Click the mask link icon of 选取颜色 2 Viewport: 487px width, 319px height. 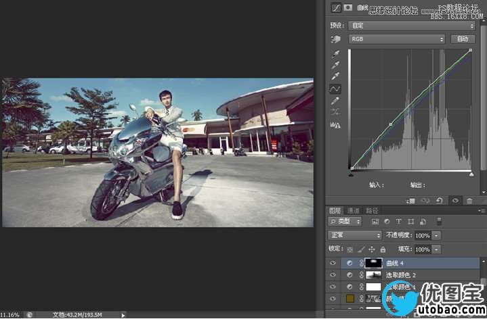[x=361, y=274]
